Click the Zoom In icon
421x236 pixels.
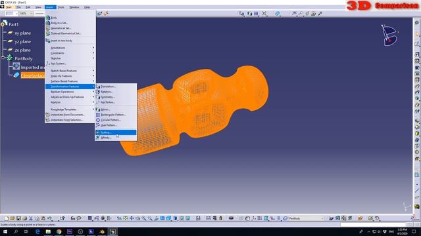(x=144, y=218)
